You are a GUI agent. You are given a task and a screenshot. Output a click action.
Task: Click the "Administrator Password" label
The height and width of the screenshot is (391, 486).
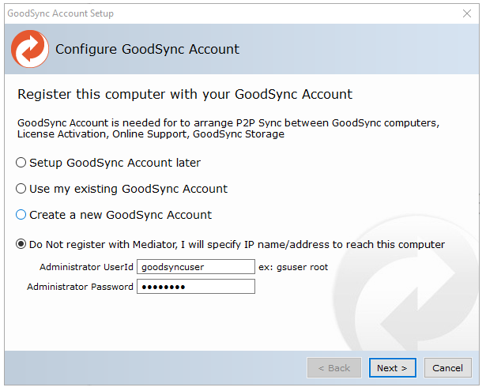[80, 287]
